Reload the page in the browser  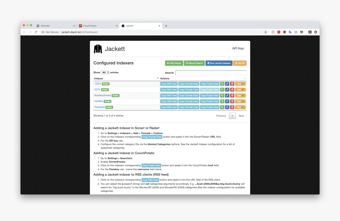coord(36,32)
